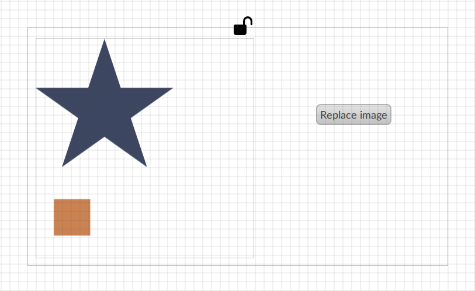Click empty image frame area right of star
The image size is (475, 291).
click(x=212, y=106)
